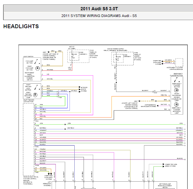193x189 pixels.
Task: Click fuse panel label reading UNDER LEFT SIDE OF DASH
Action: [x=137, y=56]
